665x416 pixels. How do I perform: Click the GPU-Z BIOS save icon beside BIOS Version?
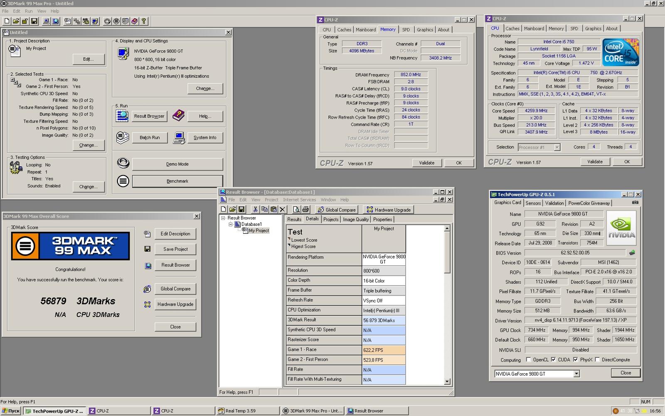(x=632, y=253)
